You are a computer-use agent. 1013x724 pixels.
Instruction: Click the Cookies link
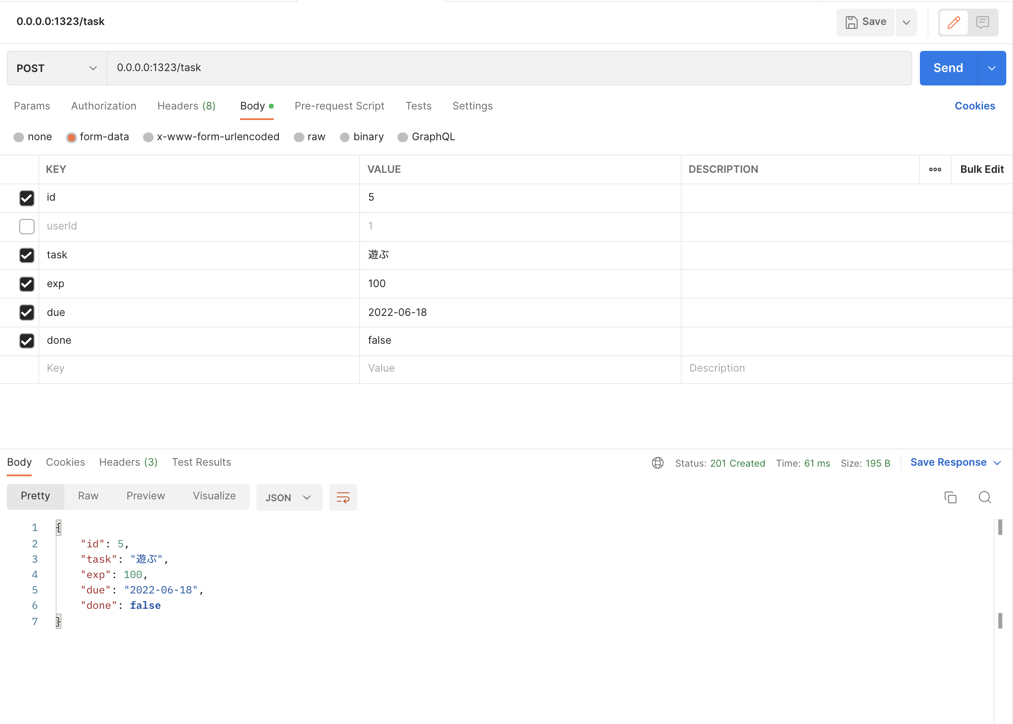click(975, 106)
